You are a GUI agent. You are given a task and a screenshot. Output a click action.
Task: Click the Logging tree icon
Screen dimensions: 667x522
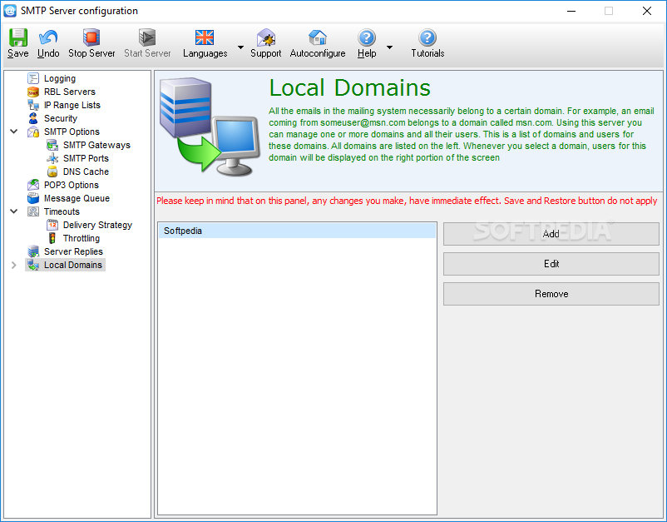(33, 78)
